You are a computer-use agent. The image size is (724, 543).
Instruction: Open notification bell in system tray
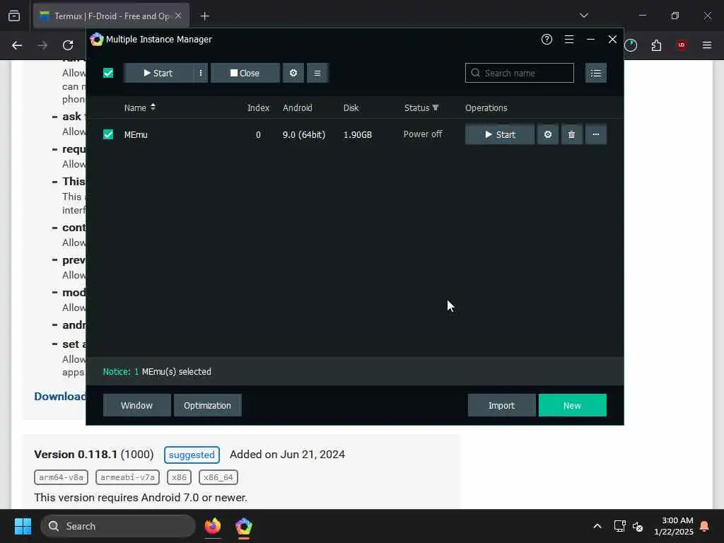tap(704, 526)
